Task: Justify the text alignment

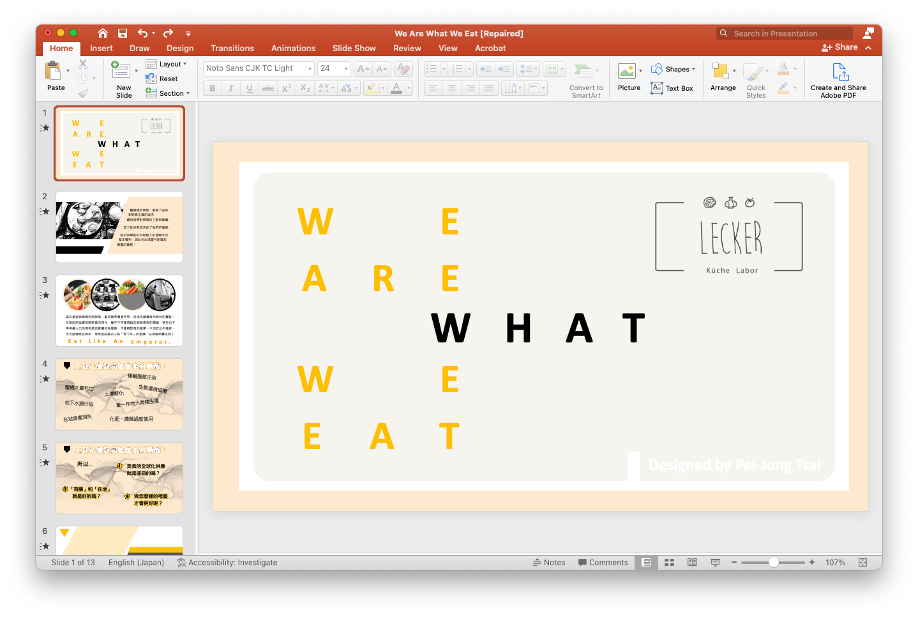Action: coord(488,88)
